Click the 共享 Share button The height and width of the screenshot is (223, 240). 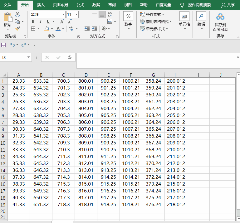click(228, 5)
